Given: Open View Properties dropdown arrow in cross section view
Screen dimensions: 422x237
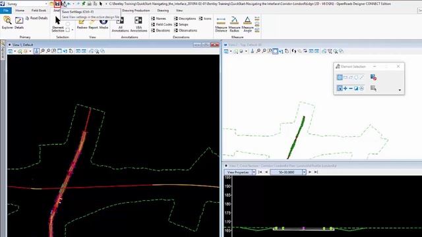Looking at the screenshot, I should click(x=253, y=172).
